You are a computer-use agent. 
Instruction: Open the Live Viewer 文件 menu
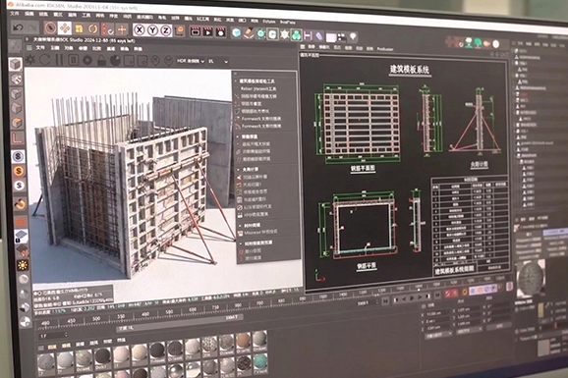[40, 47]
